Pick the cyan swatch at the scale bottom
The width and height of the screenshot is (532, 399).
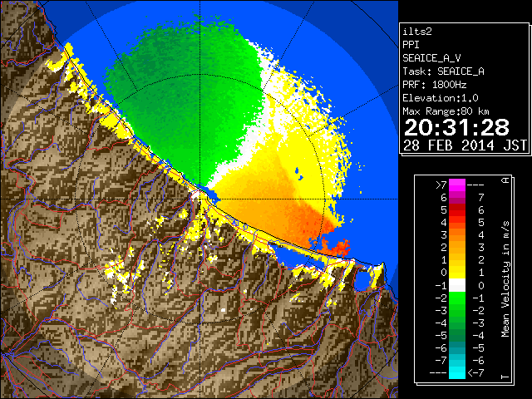(457, 372)
